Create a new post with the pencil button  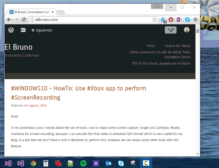(x=171, y=30)
